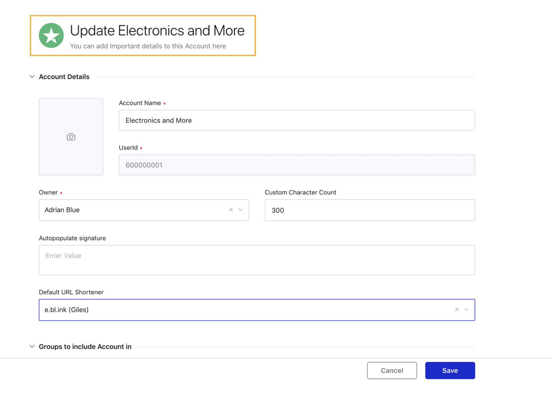Open Default URL Shortener dropdown arrow
Viewport: 551px width, 398px height.
pyautogui.click(x=466, y=309)
